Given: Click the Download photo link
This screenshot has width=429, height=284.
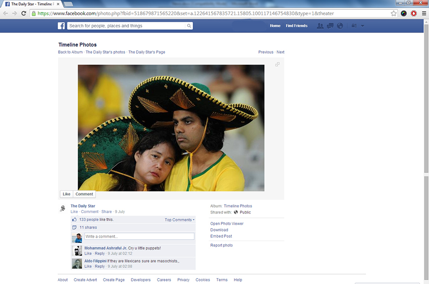Looking at the screenshot, I should [219, 230].
